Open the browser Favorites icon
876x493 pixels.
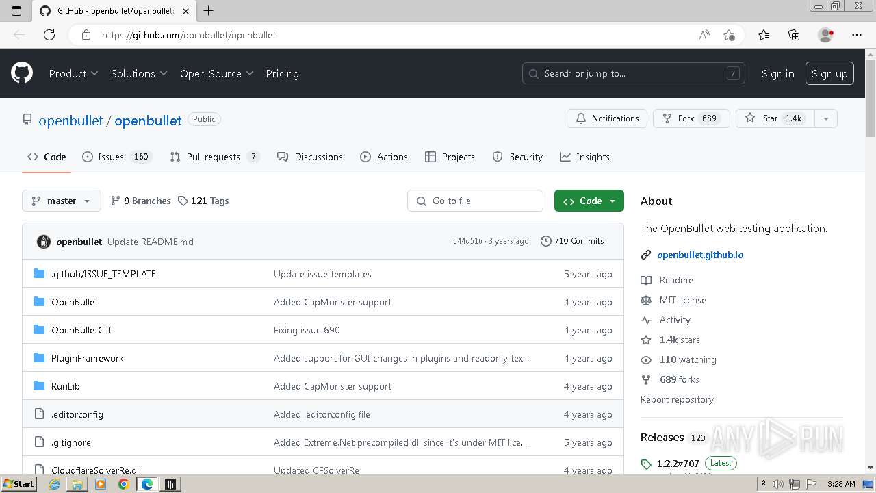[764, 35]
